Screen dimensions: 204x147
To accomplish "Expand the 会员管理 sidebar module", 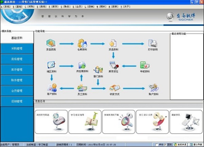I will tap(17, 91).
